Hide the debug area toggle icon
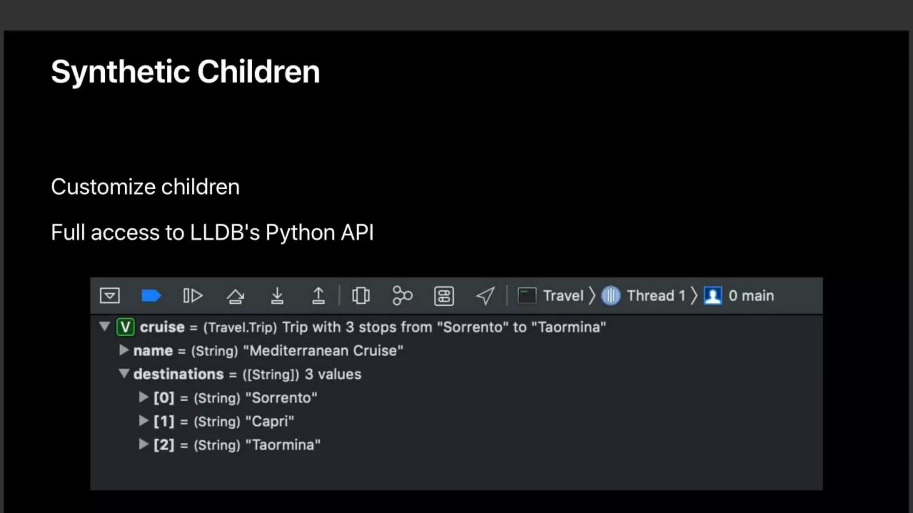913x513 pixels. [110, 296]
